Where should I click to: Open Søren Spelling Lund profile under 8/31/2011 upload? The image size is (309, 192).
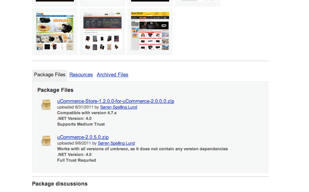point(118,107)
